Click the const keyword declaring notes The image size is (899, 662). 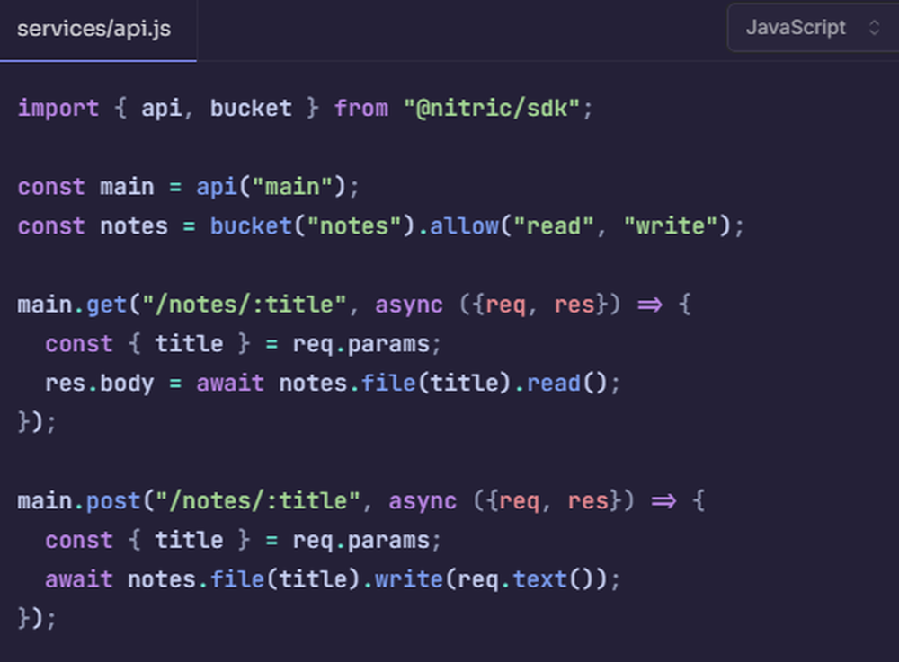51,225
